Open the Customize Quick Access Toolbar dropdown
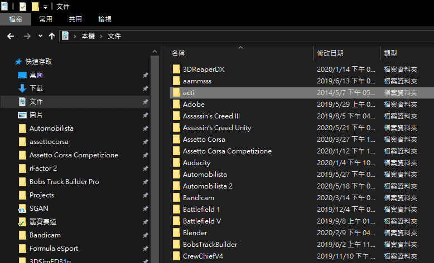The height and width of the screenshot is (263, 434). tap(45, 7)
